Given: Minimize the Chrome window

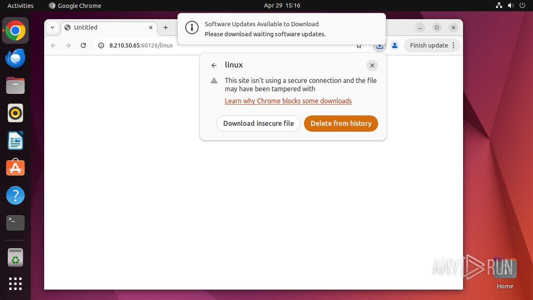Looking at the screenshot, I should (x=420, y=27).
